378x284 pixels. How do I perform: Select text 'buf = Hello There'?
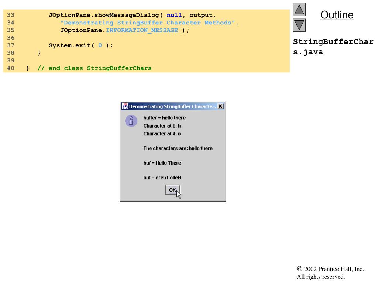(162, 163)
